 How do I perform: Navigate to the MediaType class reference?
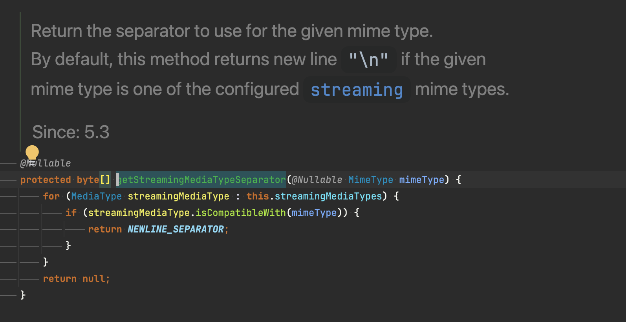point(97,196)
